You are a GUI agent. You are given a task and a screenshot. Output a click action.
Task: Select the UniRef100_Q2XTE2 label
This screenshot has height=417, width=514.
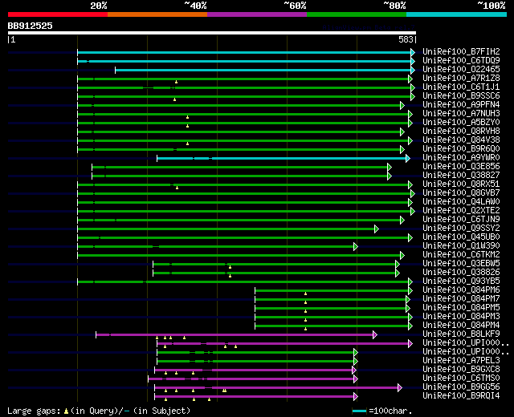(461, 211)
